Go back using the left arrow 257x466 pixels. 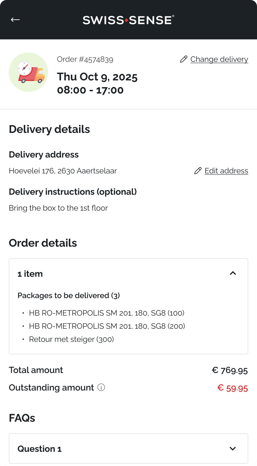[15, 20]
